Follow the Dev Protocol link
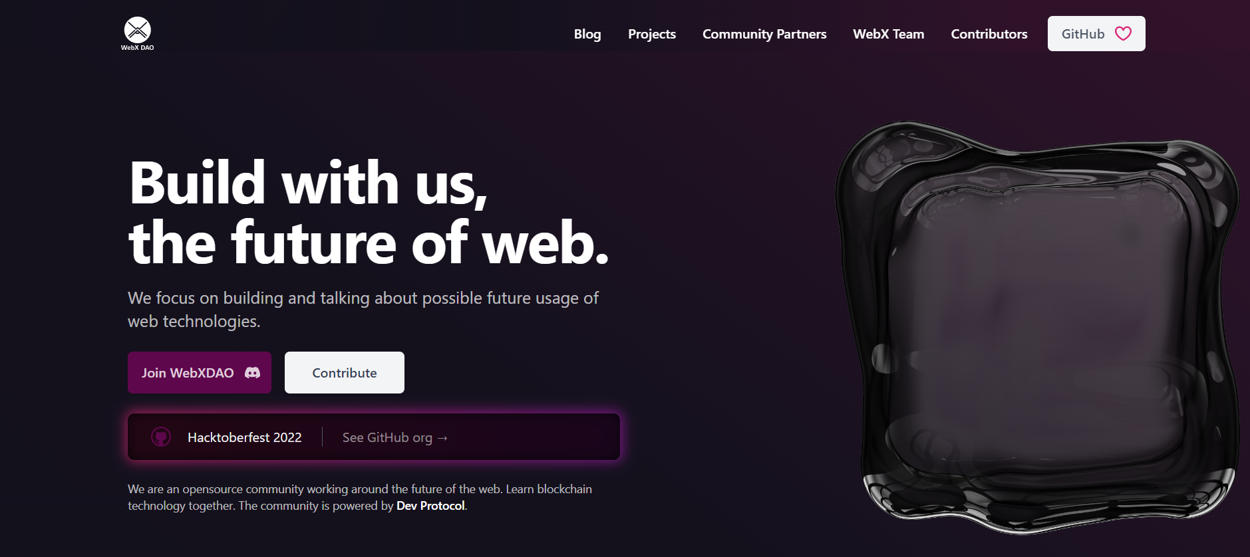Image resolution: width=1250 pixels, height=557 pixels. (x=430, y=506)
